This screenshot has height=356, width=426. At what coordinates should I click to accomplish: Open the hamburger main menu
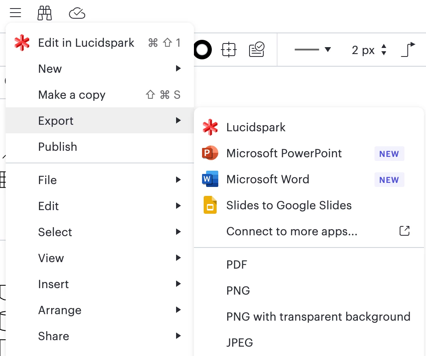(15, 13)
